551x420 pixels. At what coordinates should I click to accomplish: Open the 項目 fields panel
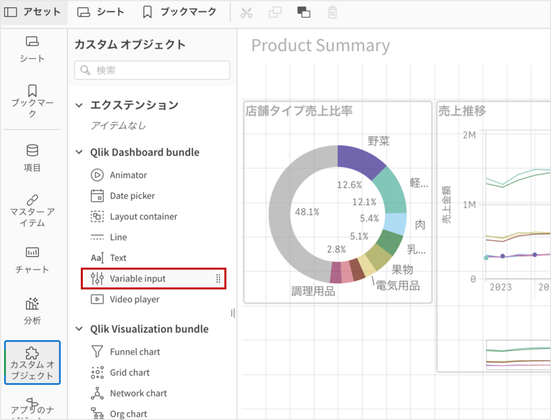pyautogui.click(x=32, y=158)
